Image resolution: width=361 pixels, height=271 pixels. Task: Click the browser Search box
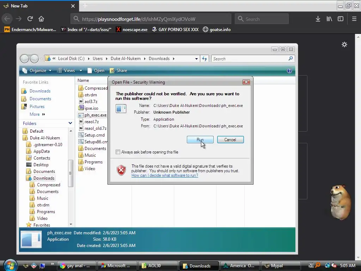click(262, 19)
